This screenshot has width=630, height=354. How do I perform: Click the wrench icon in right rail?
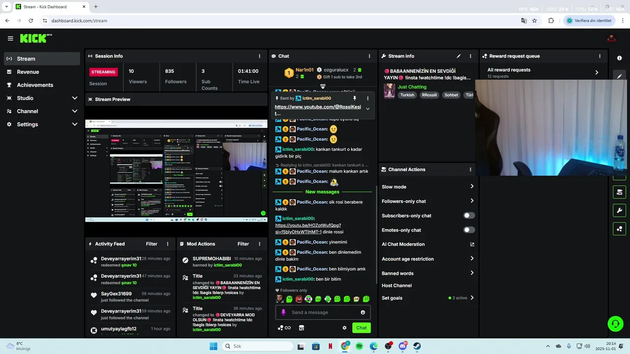pyautogui.click(x=620, y=210)
